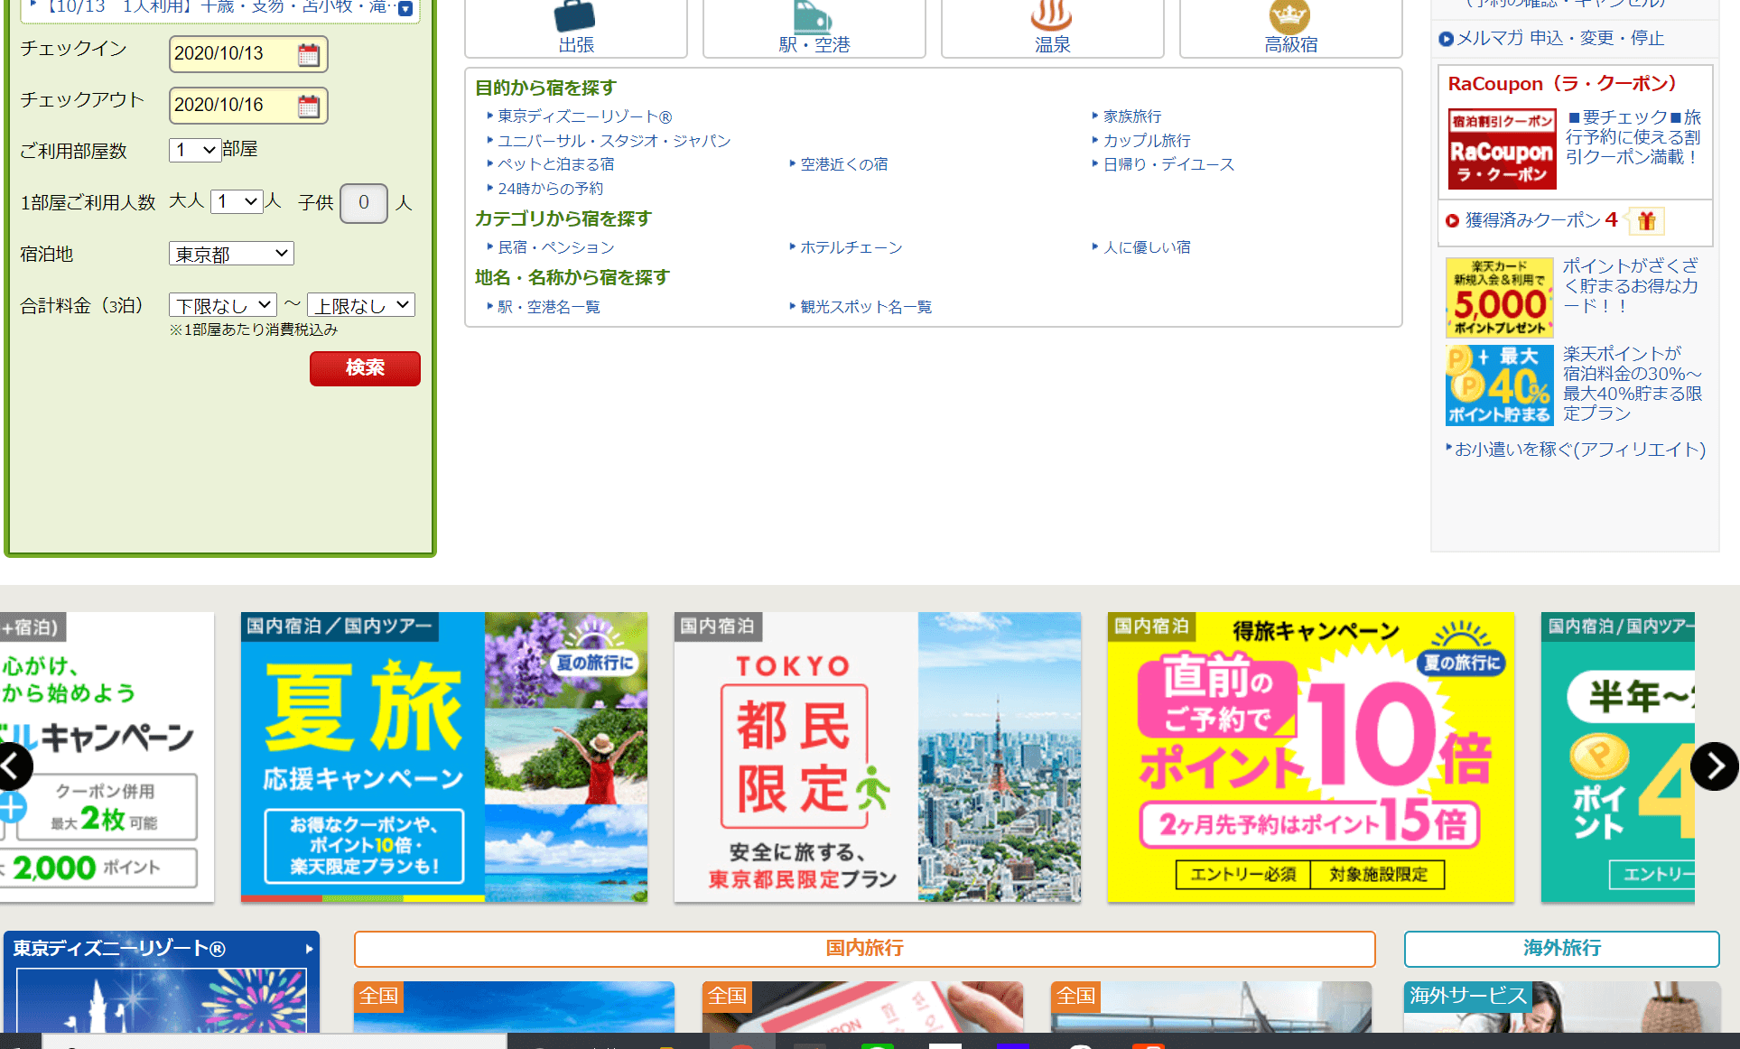This screenshot has height=1049, width=1740.
Task: Open 24時からの予約 link
Action: [550, 189]
